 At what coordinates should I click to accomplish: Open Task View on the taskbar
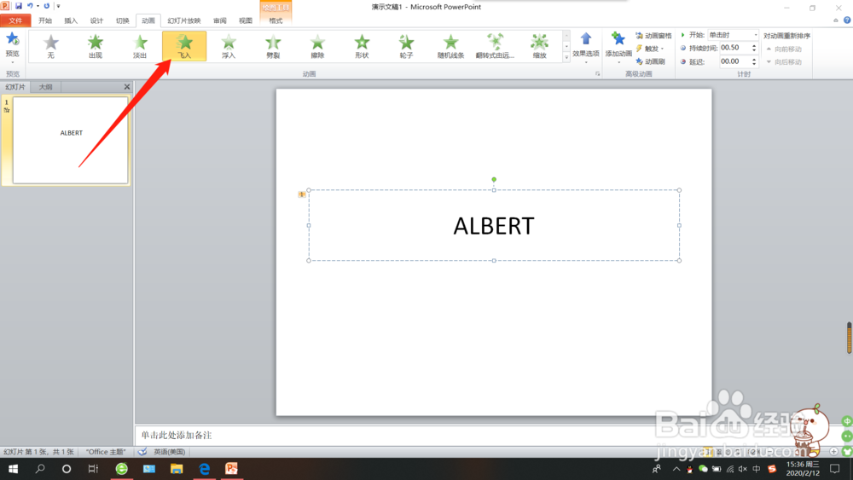point(93,469)
